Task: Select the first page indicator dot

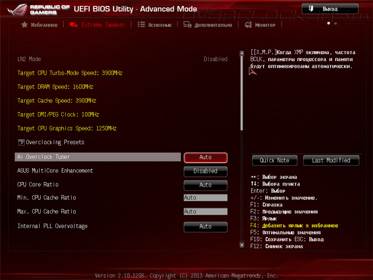Action: point(329,23)
